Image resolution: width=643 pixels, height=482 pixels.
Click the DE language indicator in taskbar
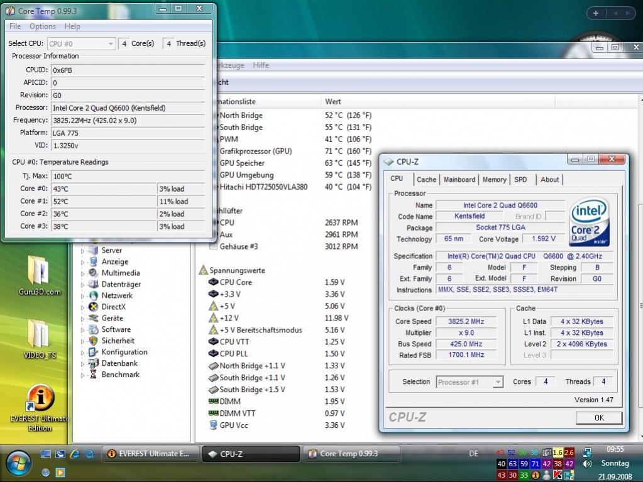(474, 454)
